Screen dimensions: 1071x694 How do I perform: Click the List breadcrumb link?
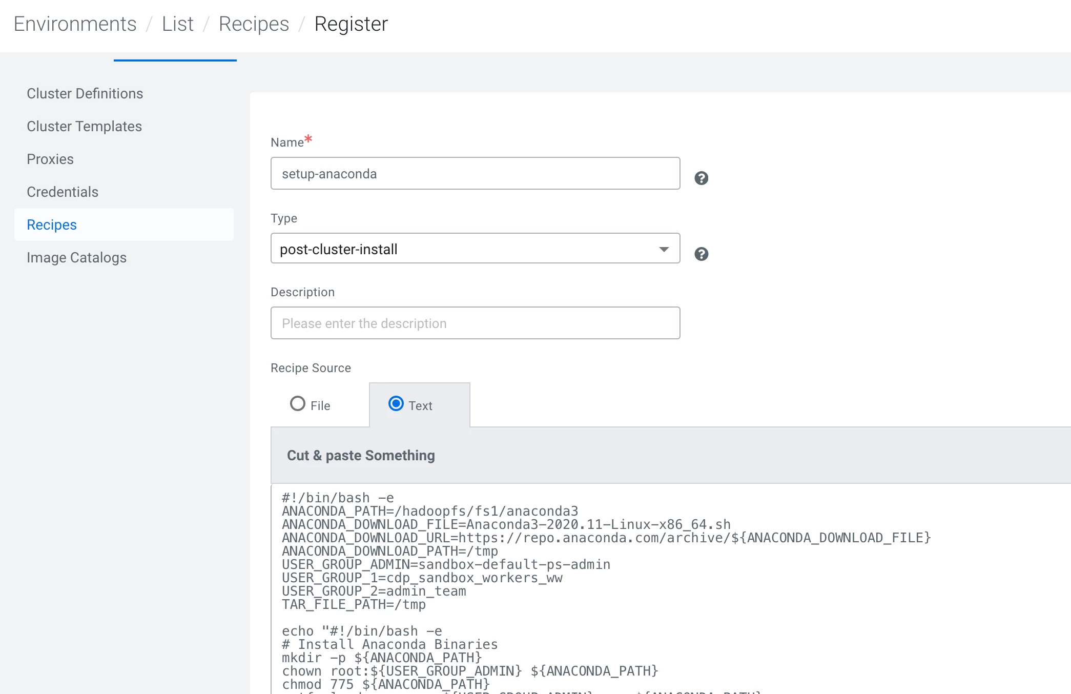click(177, 24)
